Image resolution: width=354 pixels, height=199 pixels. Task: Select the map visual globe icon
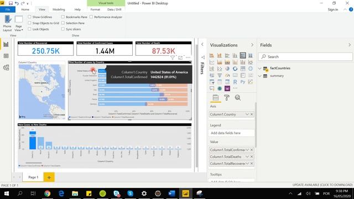pos(251,69)
